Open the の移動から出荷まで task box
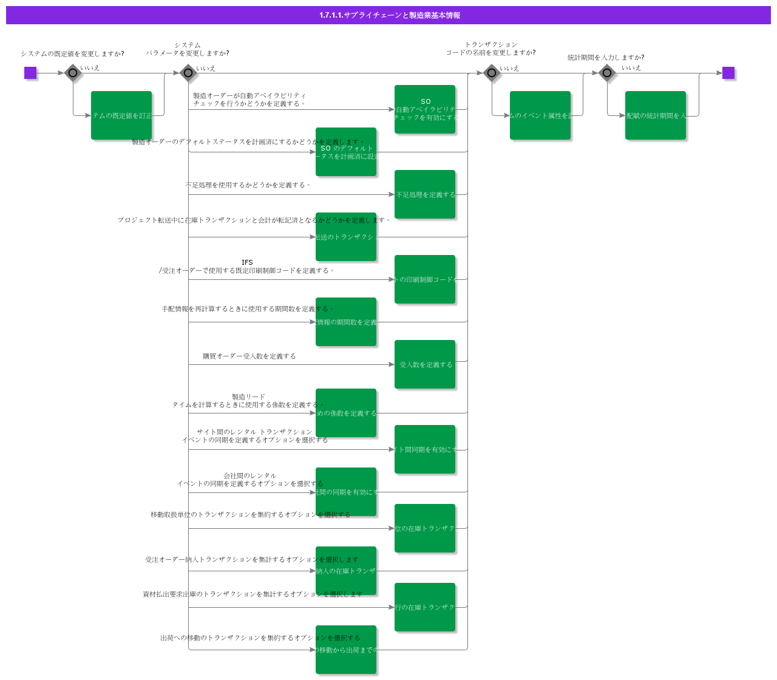This screenshot has height=680, width=777. coord(346,650)
